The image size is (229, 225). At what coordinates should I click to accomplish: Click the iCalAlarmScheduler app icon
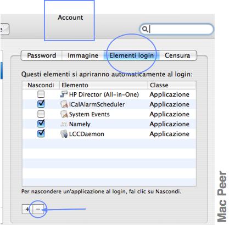[x=64, y=104]
